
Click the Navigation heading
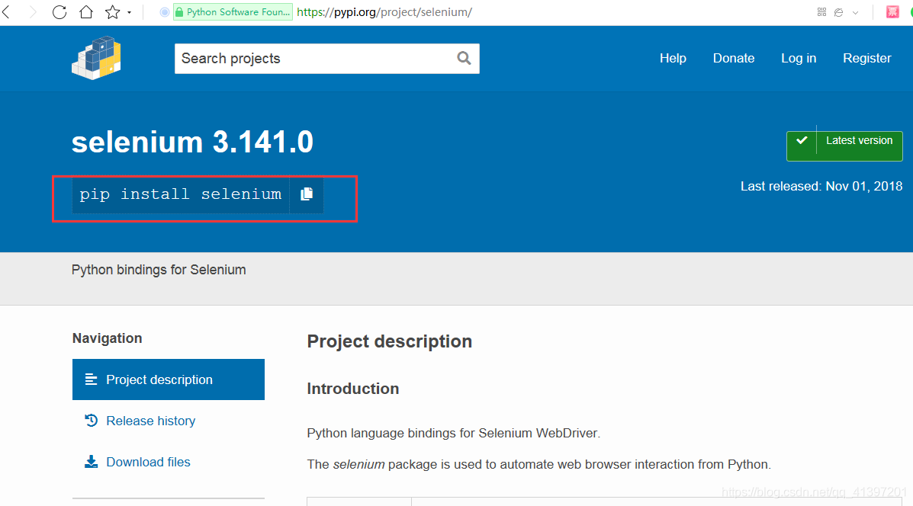click(x=107, y=338)
